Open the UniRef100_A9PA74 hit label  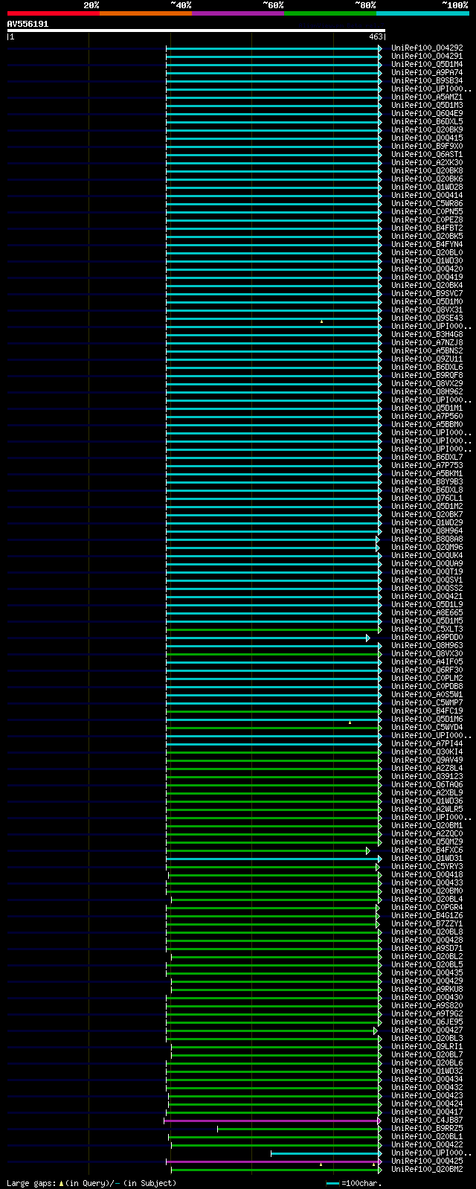[x=427, y=73]
